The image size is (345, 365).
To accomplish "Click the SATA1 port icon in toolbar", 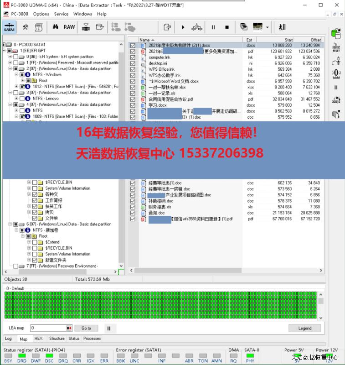I will point(9,27).
